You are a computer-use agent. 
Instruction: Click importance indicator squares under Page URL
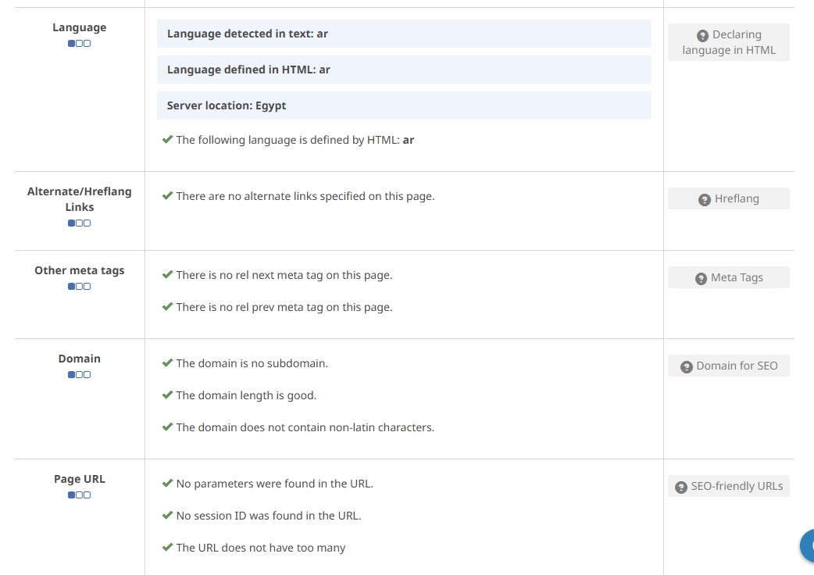pos(79,495)
